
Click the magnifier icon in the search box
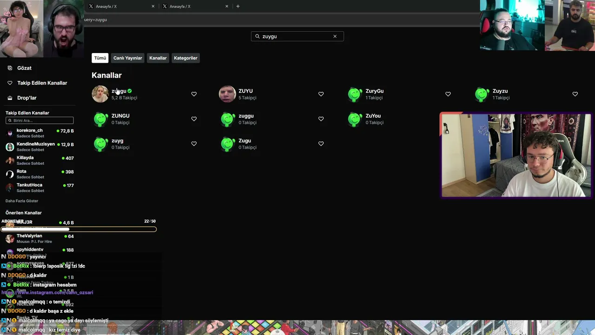(258, 36)
